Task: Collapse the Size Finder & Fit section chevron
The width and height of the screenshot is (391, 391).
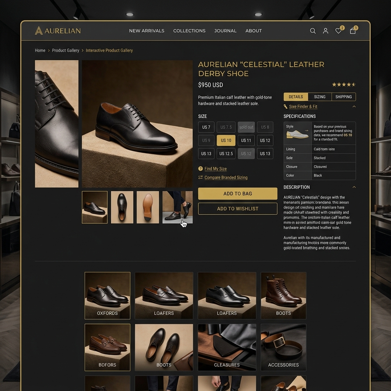Action: pyautogui.click(x=354, y=107)
